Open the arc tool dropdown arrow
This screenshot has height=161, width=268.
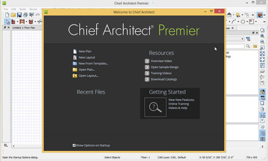pyautogui.click(x=238, y=22)
